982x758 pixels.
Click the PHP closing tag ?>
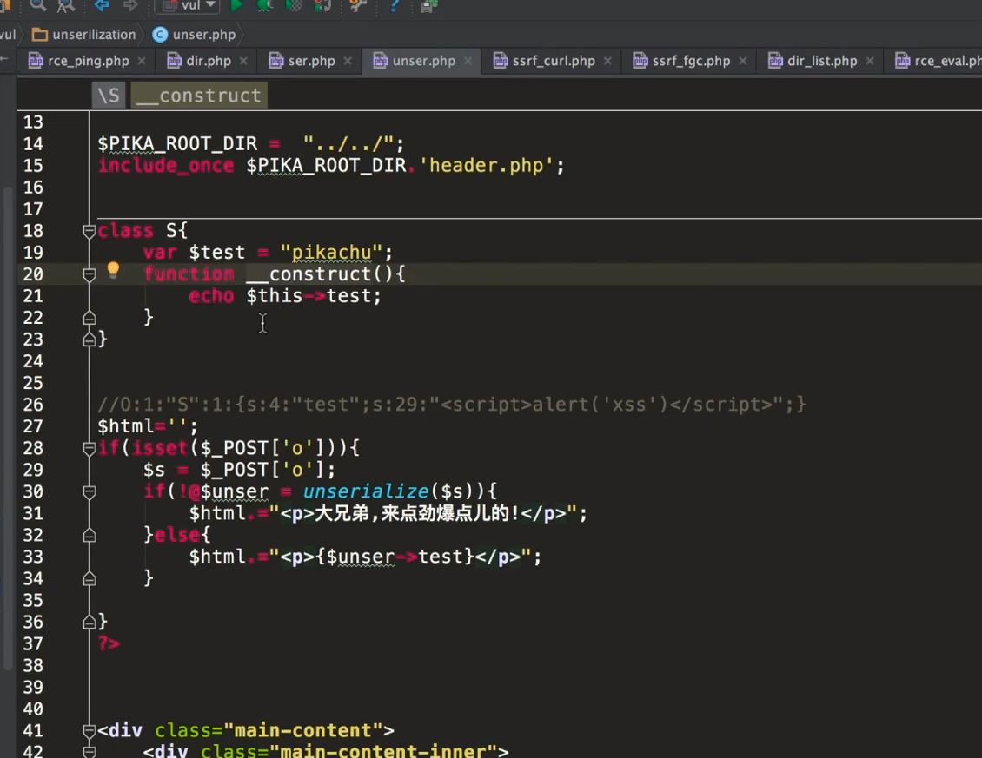coord(109,643)
